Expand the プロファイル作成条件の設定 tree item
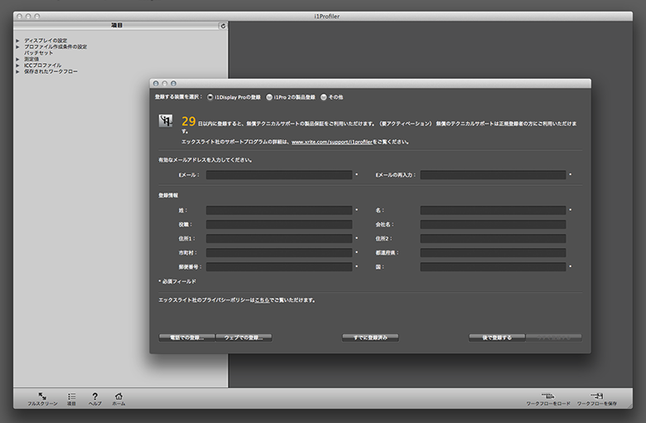 tap(17, 46)
